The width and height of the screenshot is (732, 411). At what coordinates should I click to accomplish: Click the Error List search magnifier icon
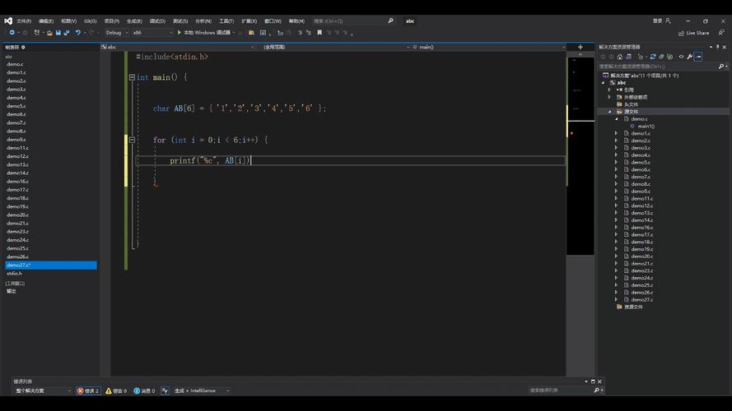pos(597,390)
